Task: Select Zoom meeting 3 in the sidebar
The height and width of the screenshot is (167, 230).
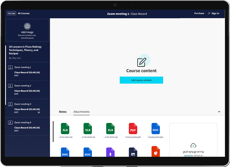Action: point(23,104)
